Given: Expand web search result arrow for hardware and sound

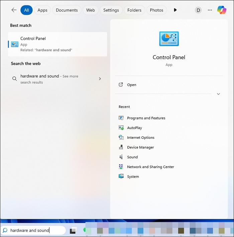Looking at the screenshot, I should tap(100, 79).
